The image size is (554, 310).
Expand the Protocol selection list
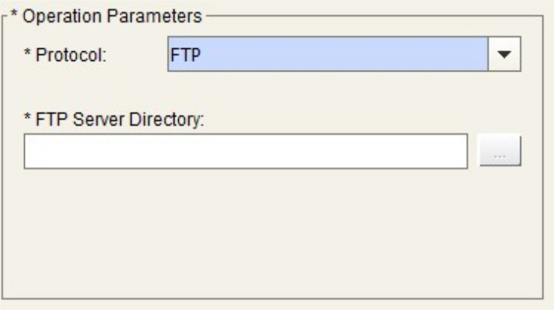505,56
